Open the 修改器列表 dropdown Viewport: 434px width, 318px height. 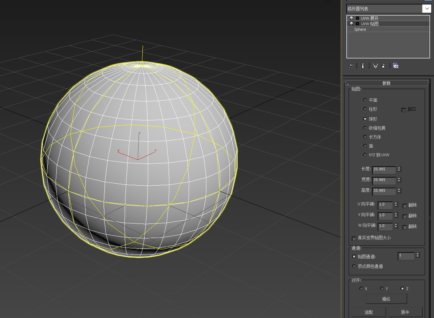click(x=427, y=9)
